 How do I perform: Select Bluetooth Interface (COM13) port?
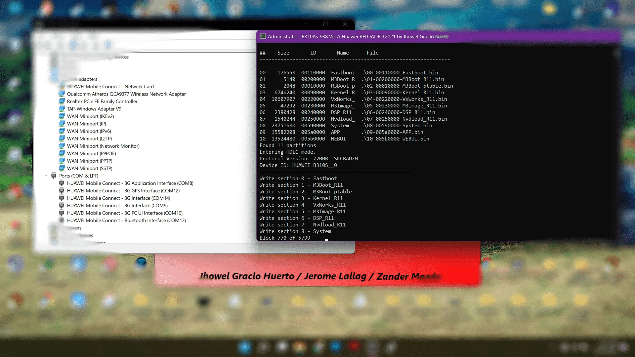click(126, 220)
